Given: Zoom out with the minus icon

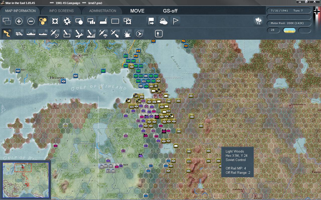Looking at the screenshot, I should point(31,21).
